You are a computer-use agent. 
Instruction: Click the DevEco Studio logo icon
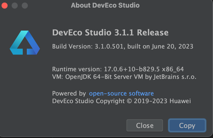pos(25,43)
